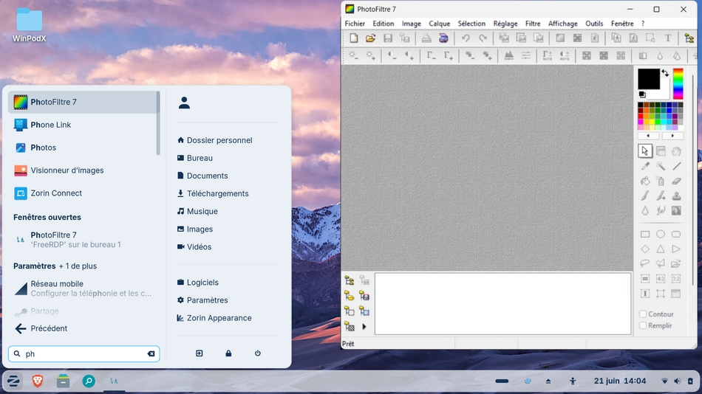Click the scanner import toolbar icon
This screenshot has height=394, width=702.
(443, 38)
